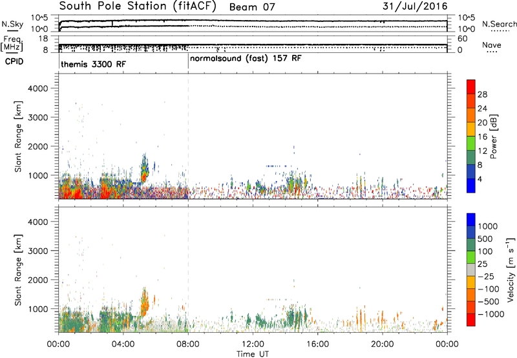Select the 'themis 3300 RF' CPID text

point(93,64)
